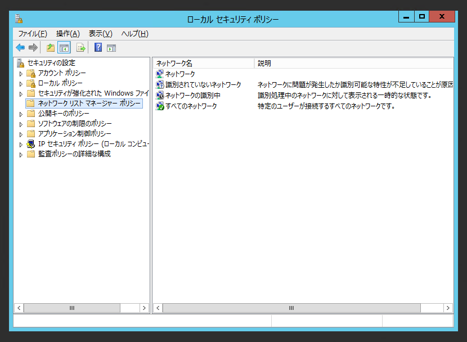Click the Back arrow toolbar icon
467x342 pixels.
(x=20, y=47)
